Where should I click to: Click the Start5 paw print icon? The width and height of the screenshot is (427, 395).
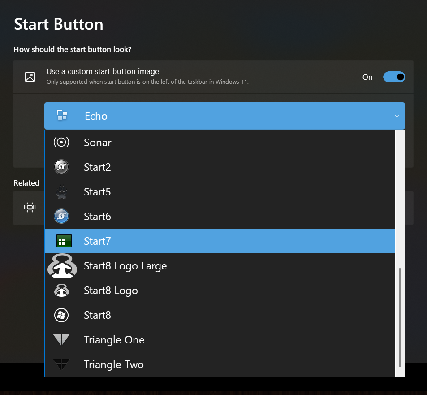tap(61, 192)
